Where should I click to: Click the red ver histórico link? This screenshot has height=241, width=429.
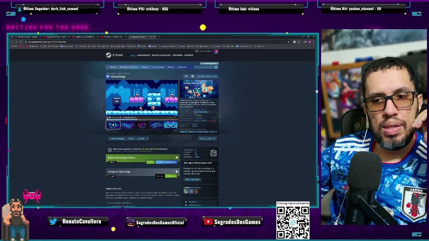click(211, 120)
